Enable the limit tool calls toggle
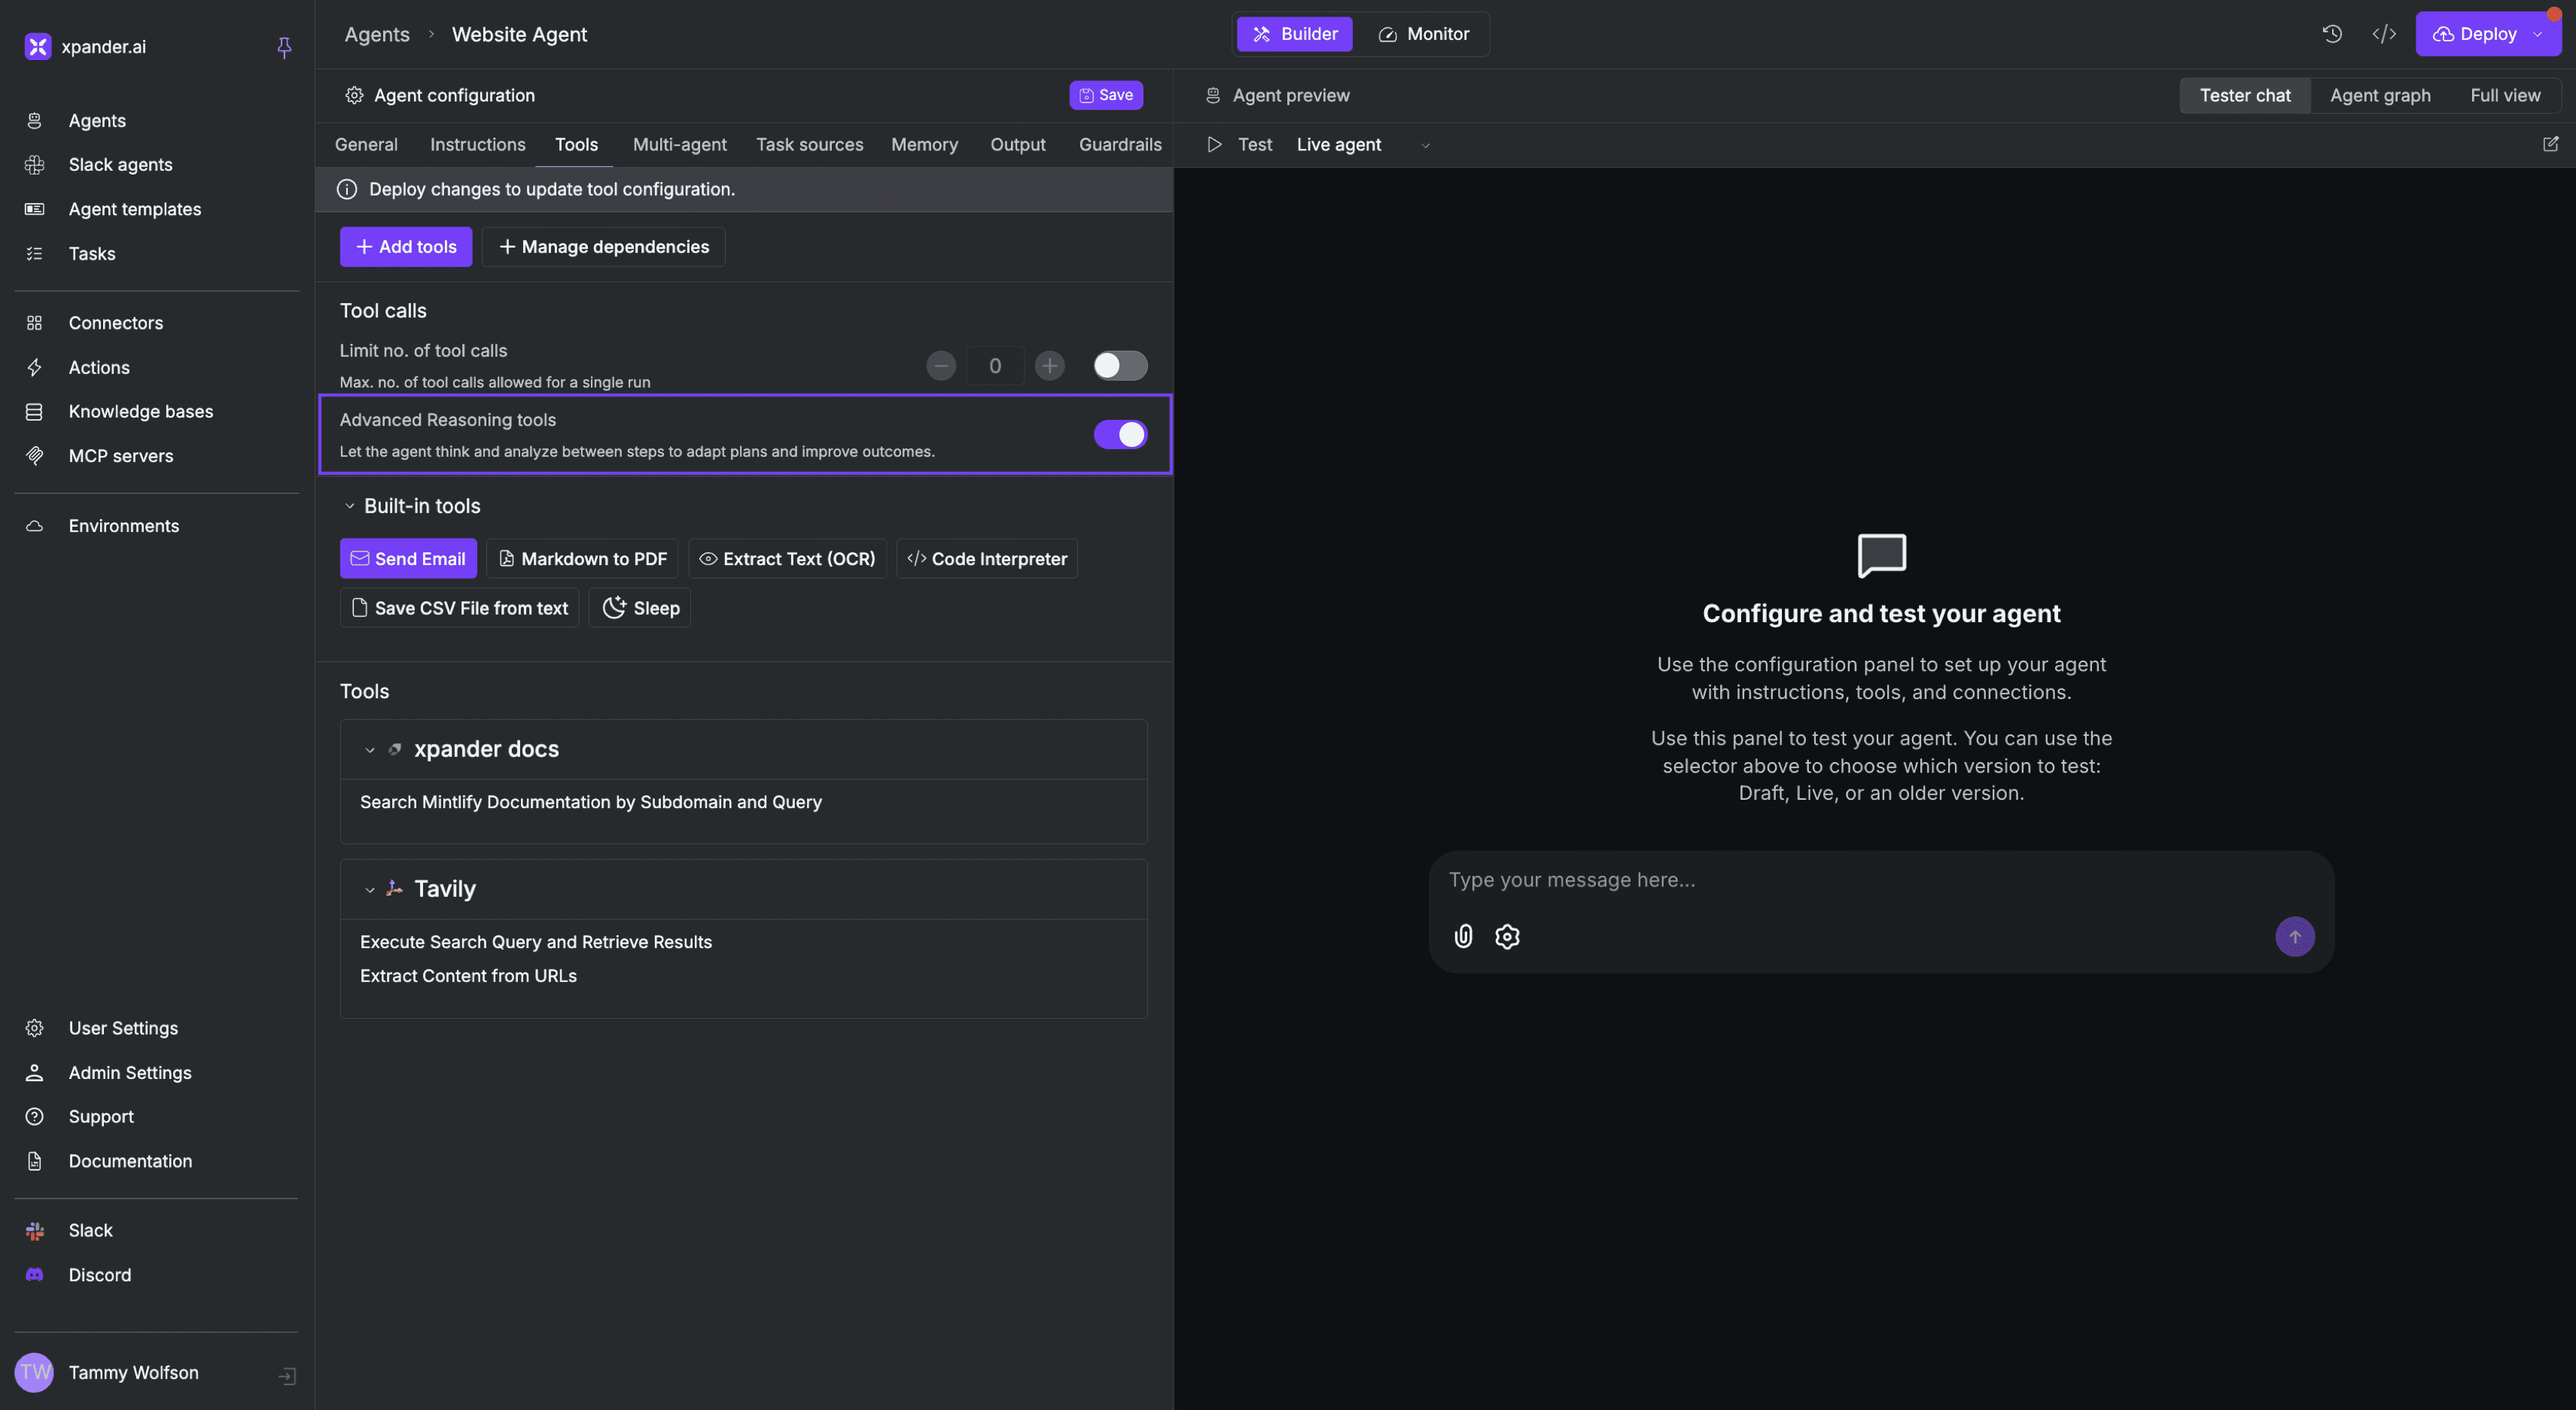 tap(1119, 366)
